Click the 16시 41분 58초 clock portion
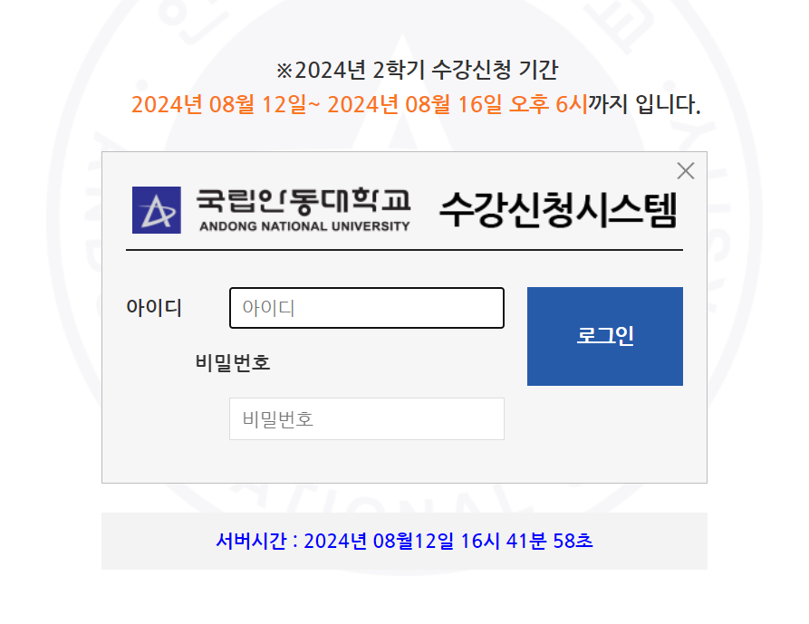The width and height of the screenshot is (809, 624). (526, 541)
